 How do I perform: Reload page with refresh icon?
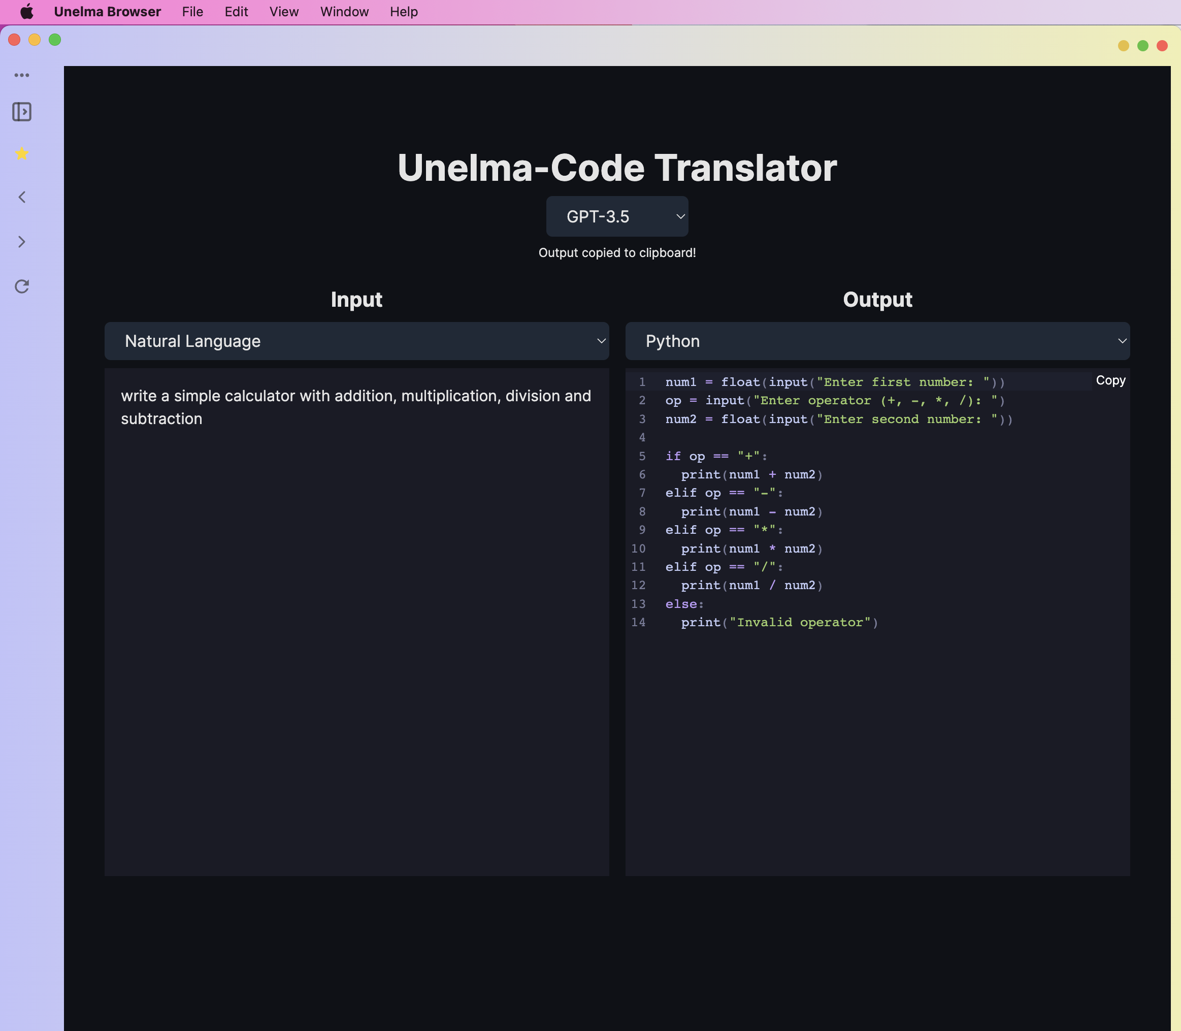click(22, 286)
